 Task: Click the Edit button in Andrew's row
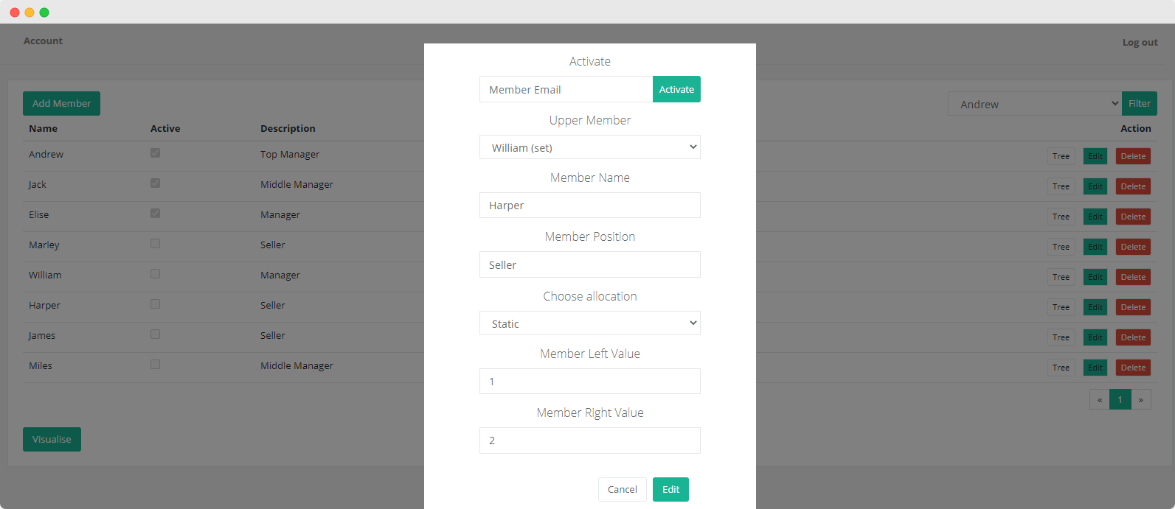click(x=1095, y=156)
